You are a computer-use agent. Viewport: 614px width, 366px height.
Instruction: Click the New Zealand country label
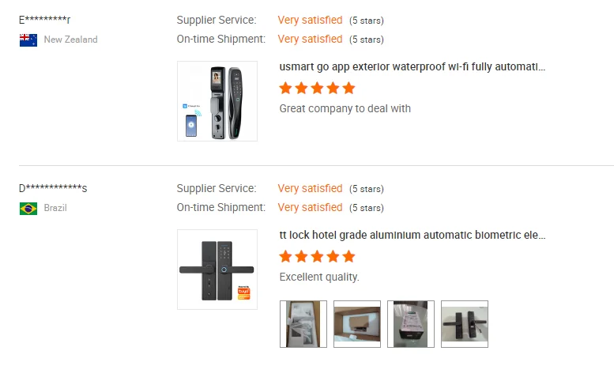(70, 40)
